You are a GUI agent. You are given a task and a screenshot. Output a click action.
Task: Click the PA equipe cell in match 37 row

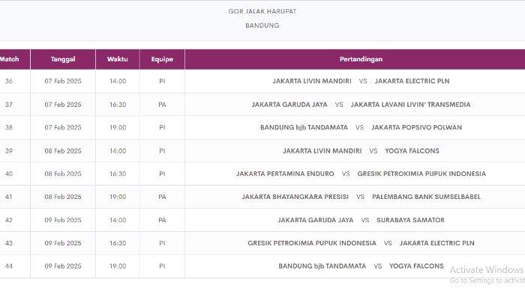162,105
